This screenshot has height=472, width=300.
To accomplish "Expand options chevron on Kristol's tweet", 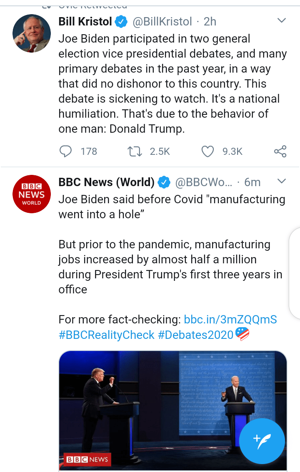I will tap(281, 21).
